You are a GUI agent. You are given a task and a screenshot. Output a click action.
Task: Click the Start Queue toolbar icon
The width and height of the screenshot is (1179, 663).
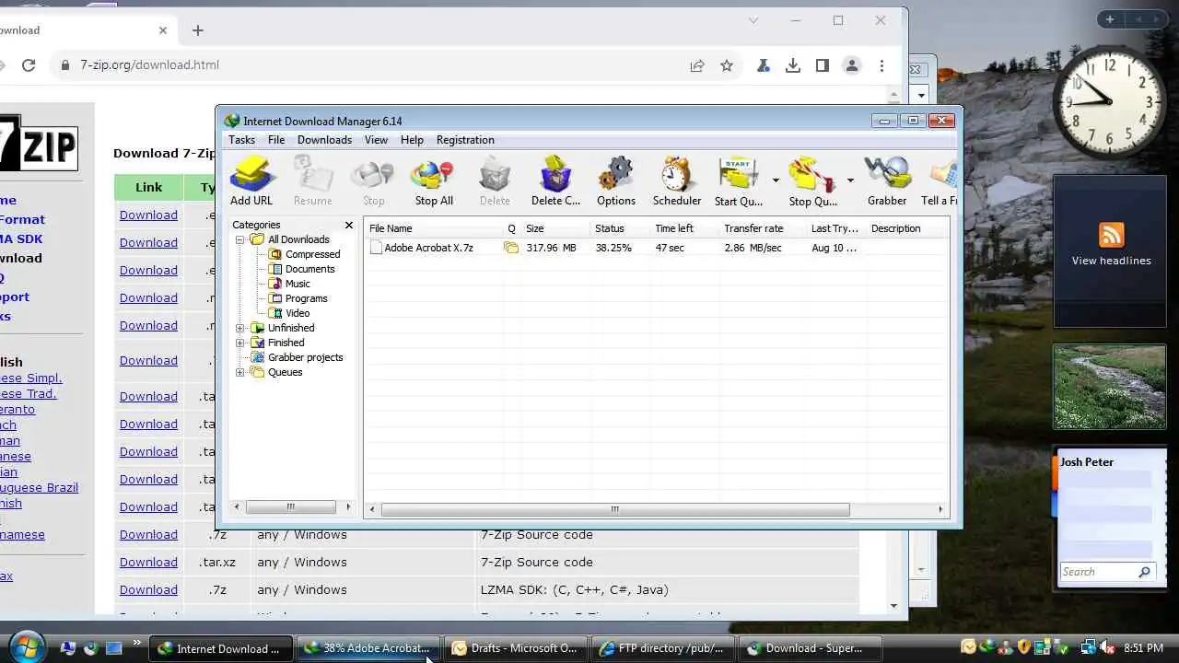739,181
